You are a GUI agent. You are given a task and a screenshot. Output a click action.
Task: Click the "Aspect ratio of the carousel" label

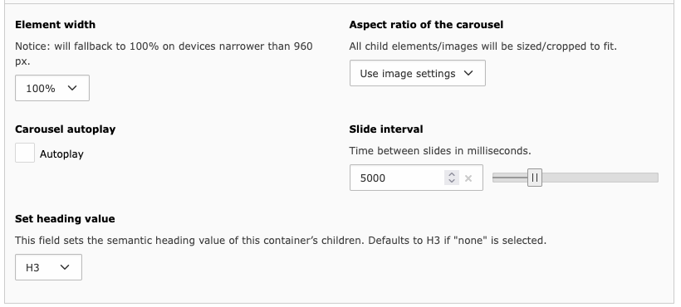[426, 25]
